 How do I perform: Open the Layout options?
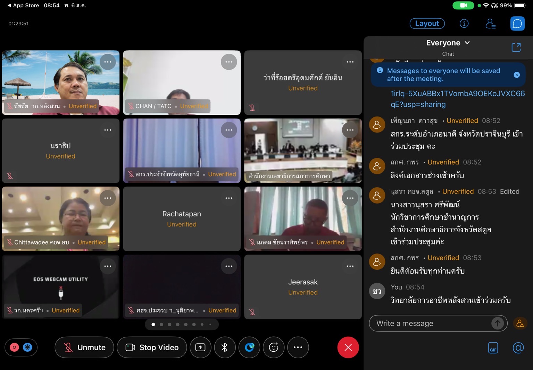tap(427, 24)
